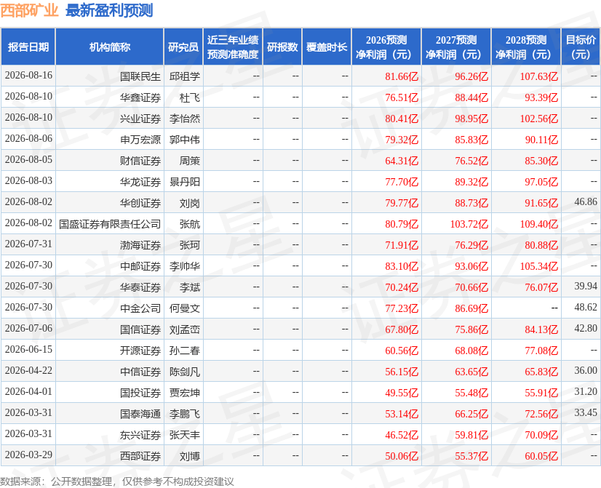Viewport: 601px width, 488px height.
Task: Click institution 国投证券
Action: coord(140,393)
